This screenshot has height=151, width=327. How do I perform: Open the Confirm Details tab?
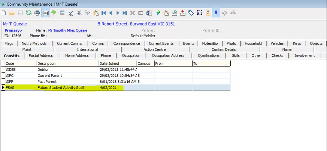point(224,49)
